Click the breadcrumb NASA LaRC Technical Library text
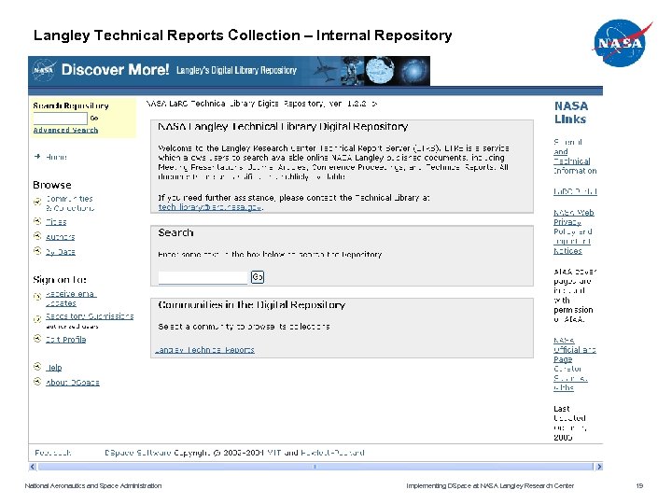Viewport: 672px width, 504px height. tap(261, 104)
